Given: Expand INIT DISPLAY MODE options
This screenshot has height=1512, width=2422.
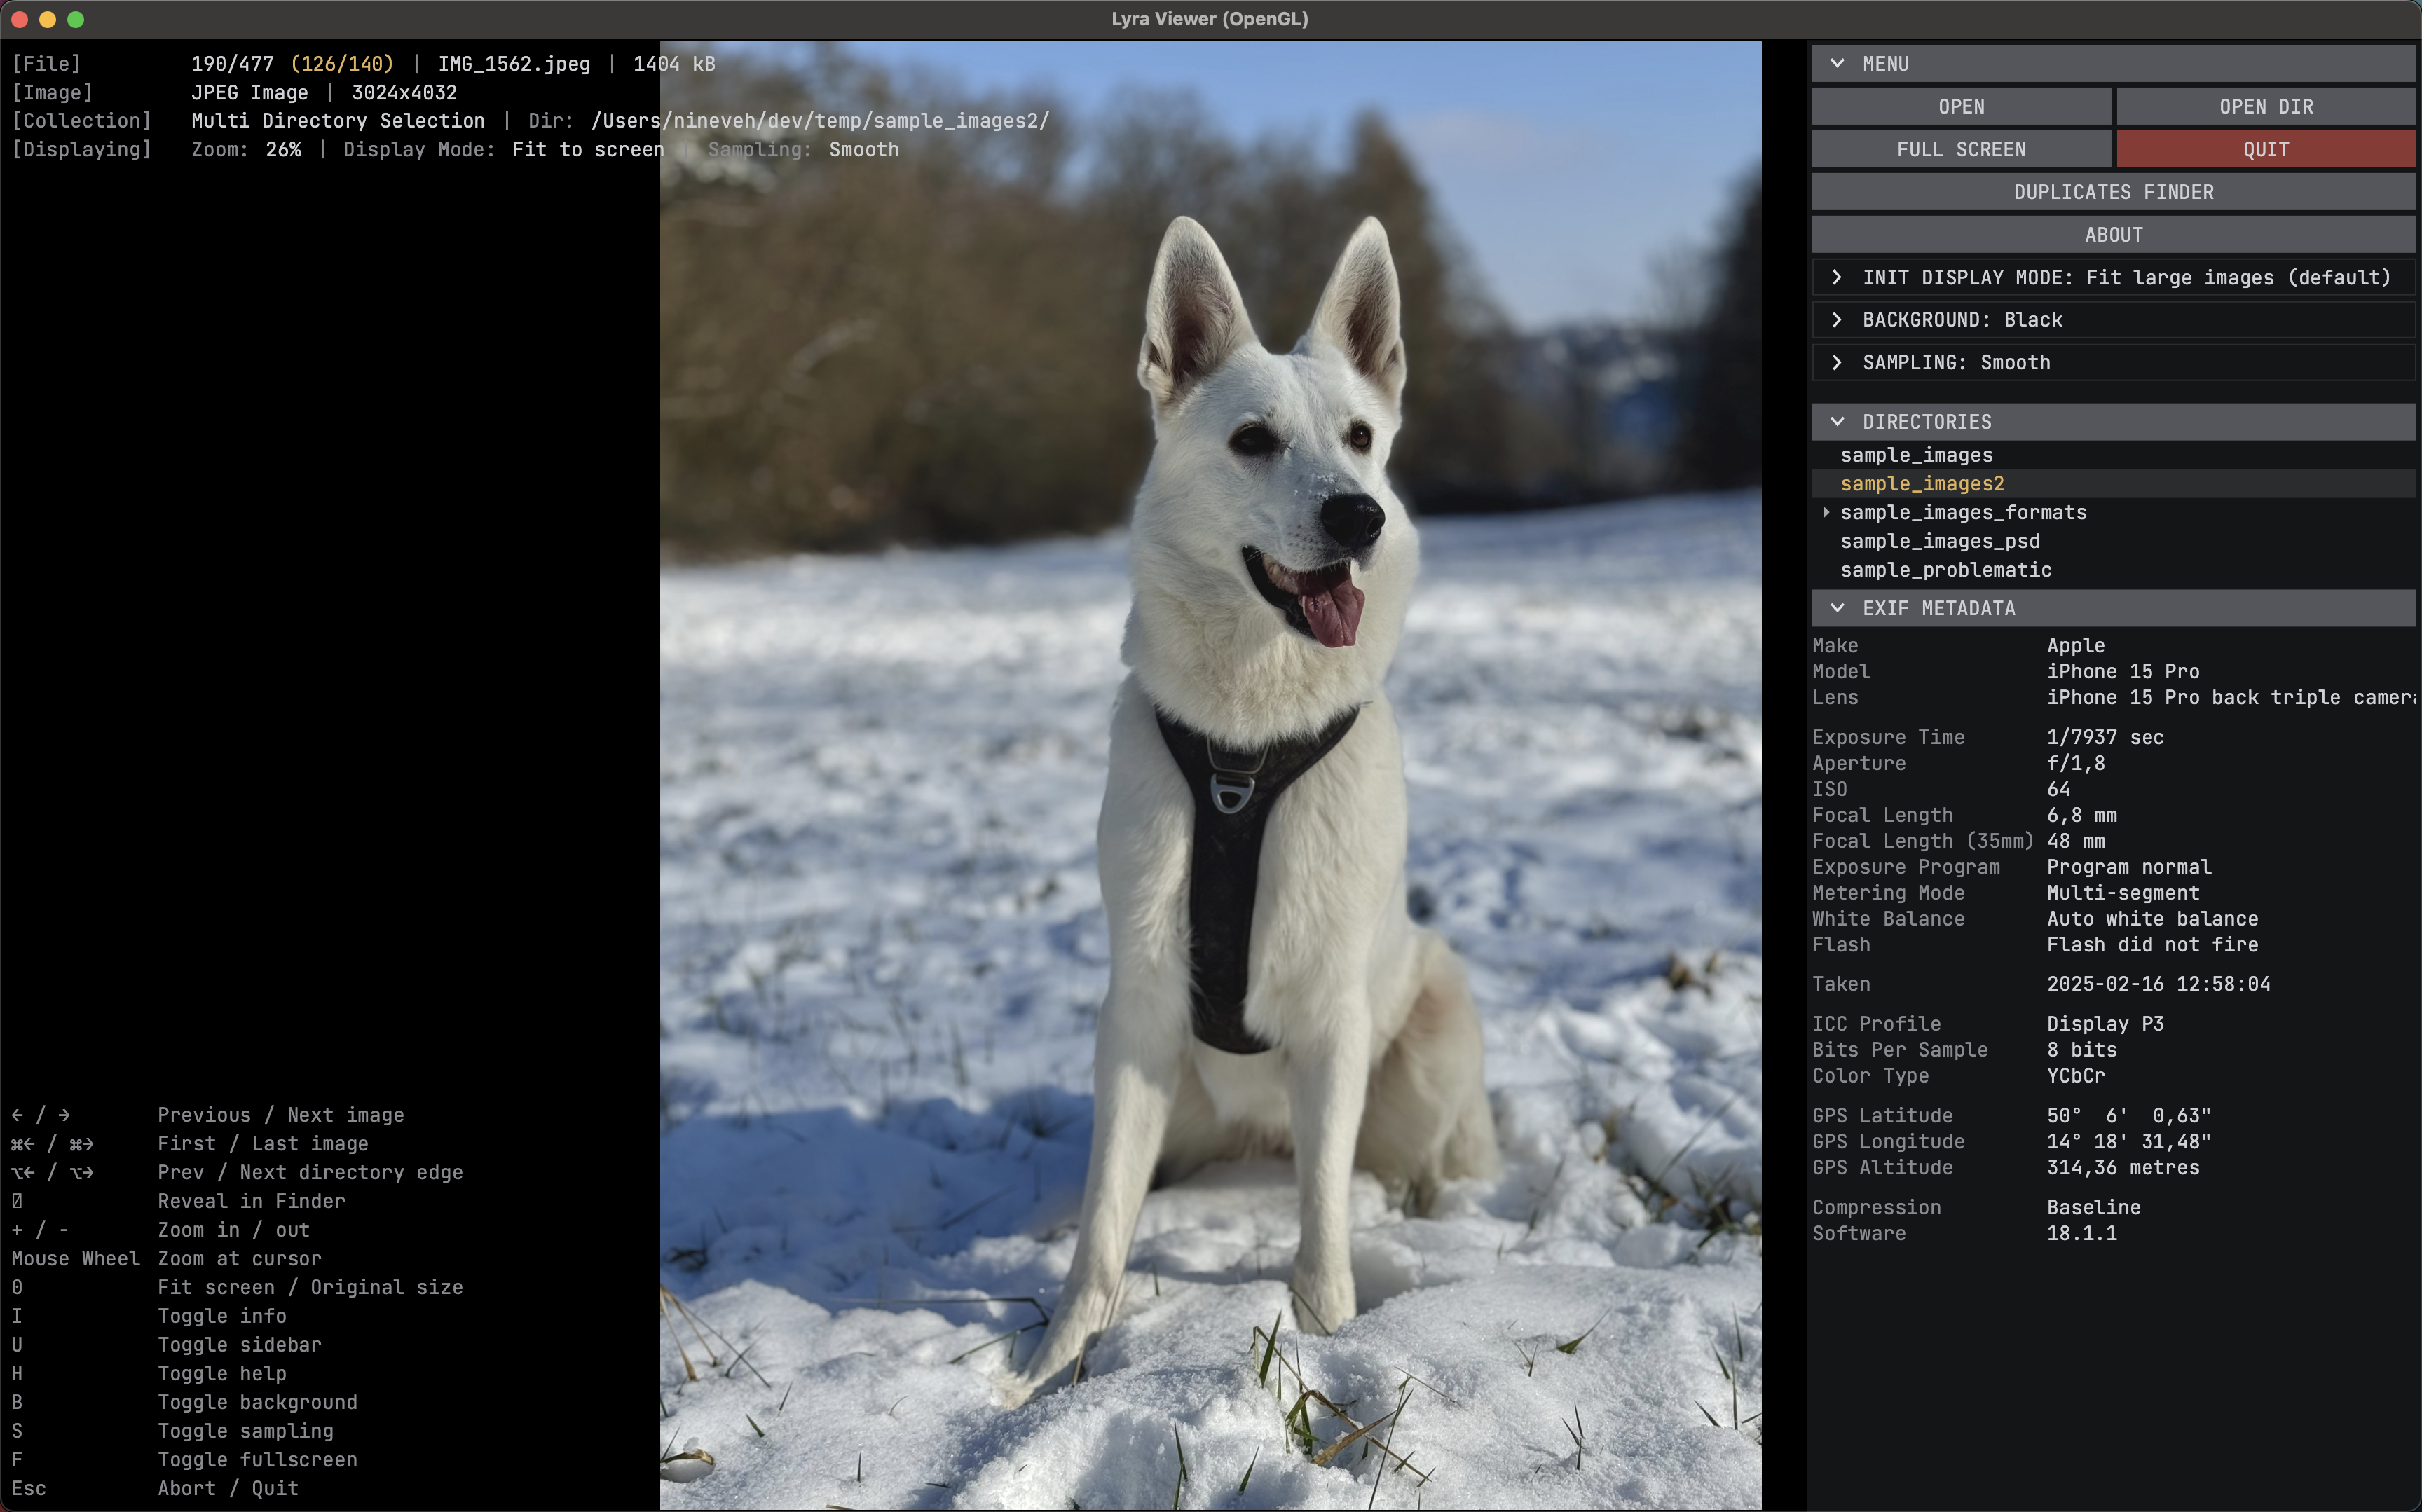Looking at the screenshot, I should click(2113, 277).
